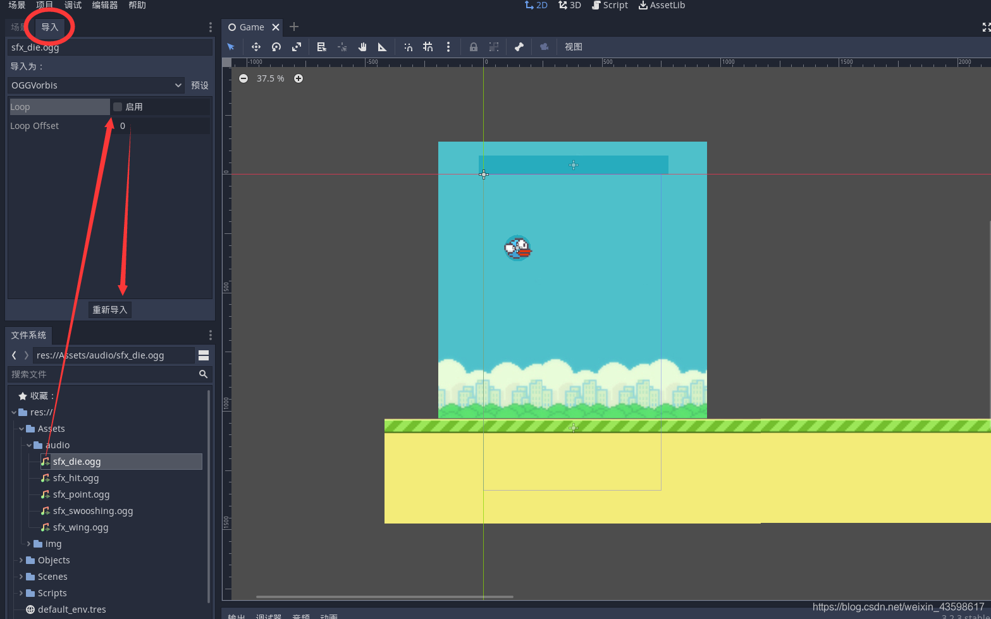Toggle filesystem split view mode icon

pos(204,355)
